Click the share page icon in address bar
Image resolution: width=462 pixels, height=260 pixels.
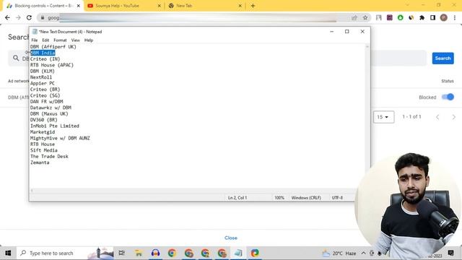coord(354,17)
